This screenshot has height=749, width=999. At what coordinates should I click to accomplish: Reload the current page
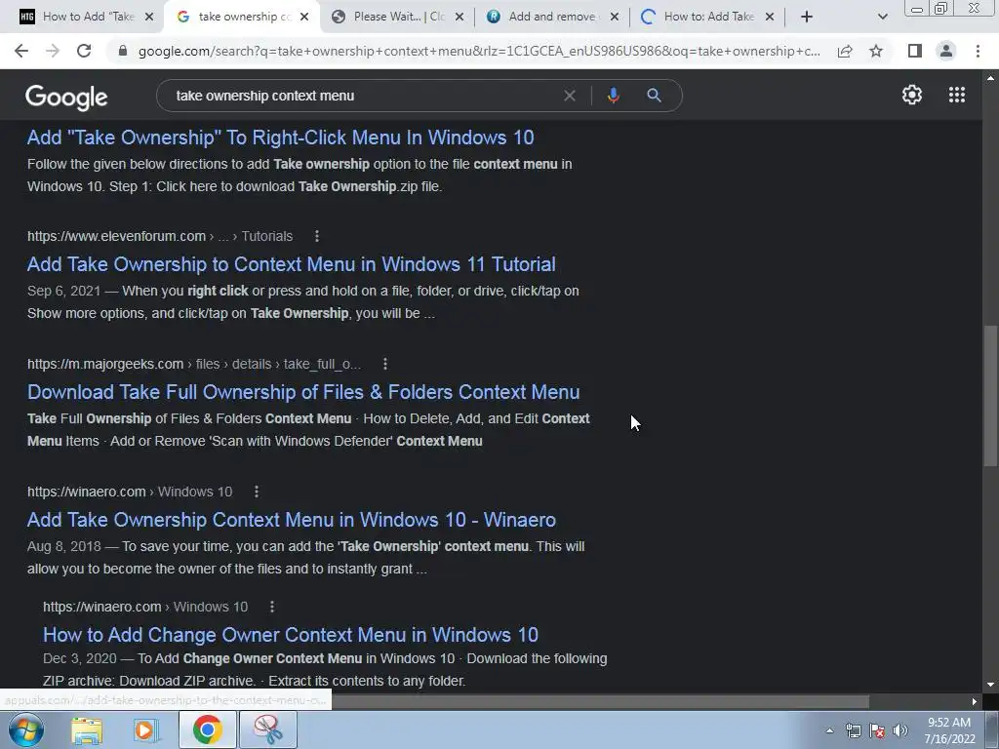click(x=84, y=51)
